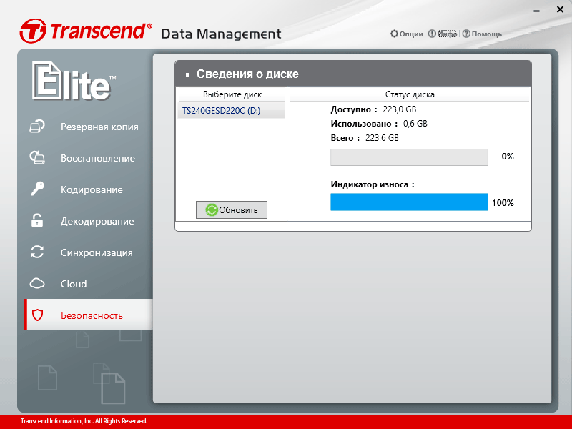Switch to the Синхронизация section

[x=97, y=252]
